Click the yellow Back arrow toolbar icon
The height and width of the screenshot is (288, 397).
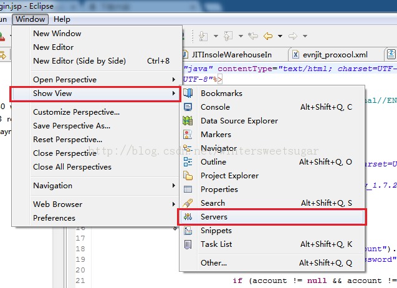(x=269, y=36)
